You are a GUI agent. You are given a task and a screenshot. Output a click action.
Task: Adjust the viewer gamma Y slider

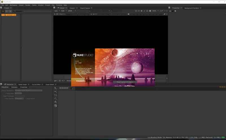(112, 14)
